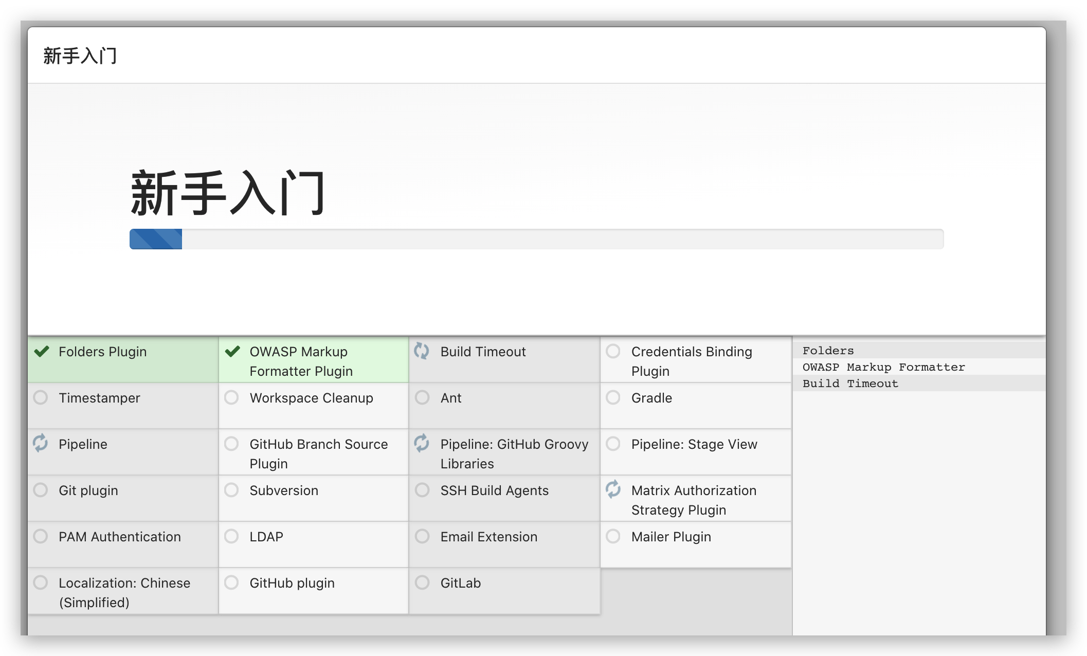This screenshot has width=1087, height=656.
Task: Select the Workspace Cleanup plugin name
Action: point(311,398)
